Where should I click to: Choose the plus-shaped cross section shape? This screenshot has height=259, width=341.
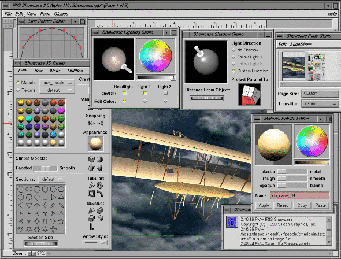coord(53,229)
